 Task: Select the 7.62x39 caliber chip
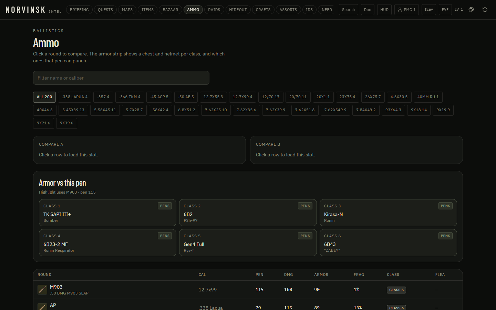(276, 110)
